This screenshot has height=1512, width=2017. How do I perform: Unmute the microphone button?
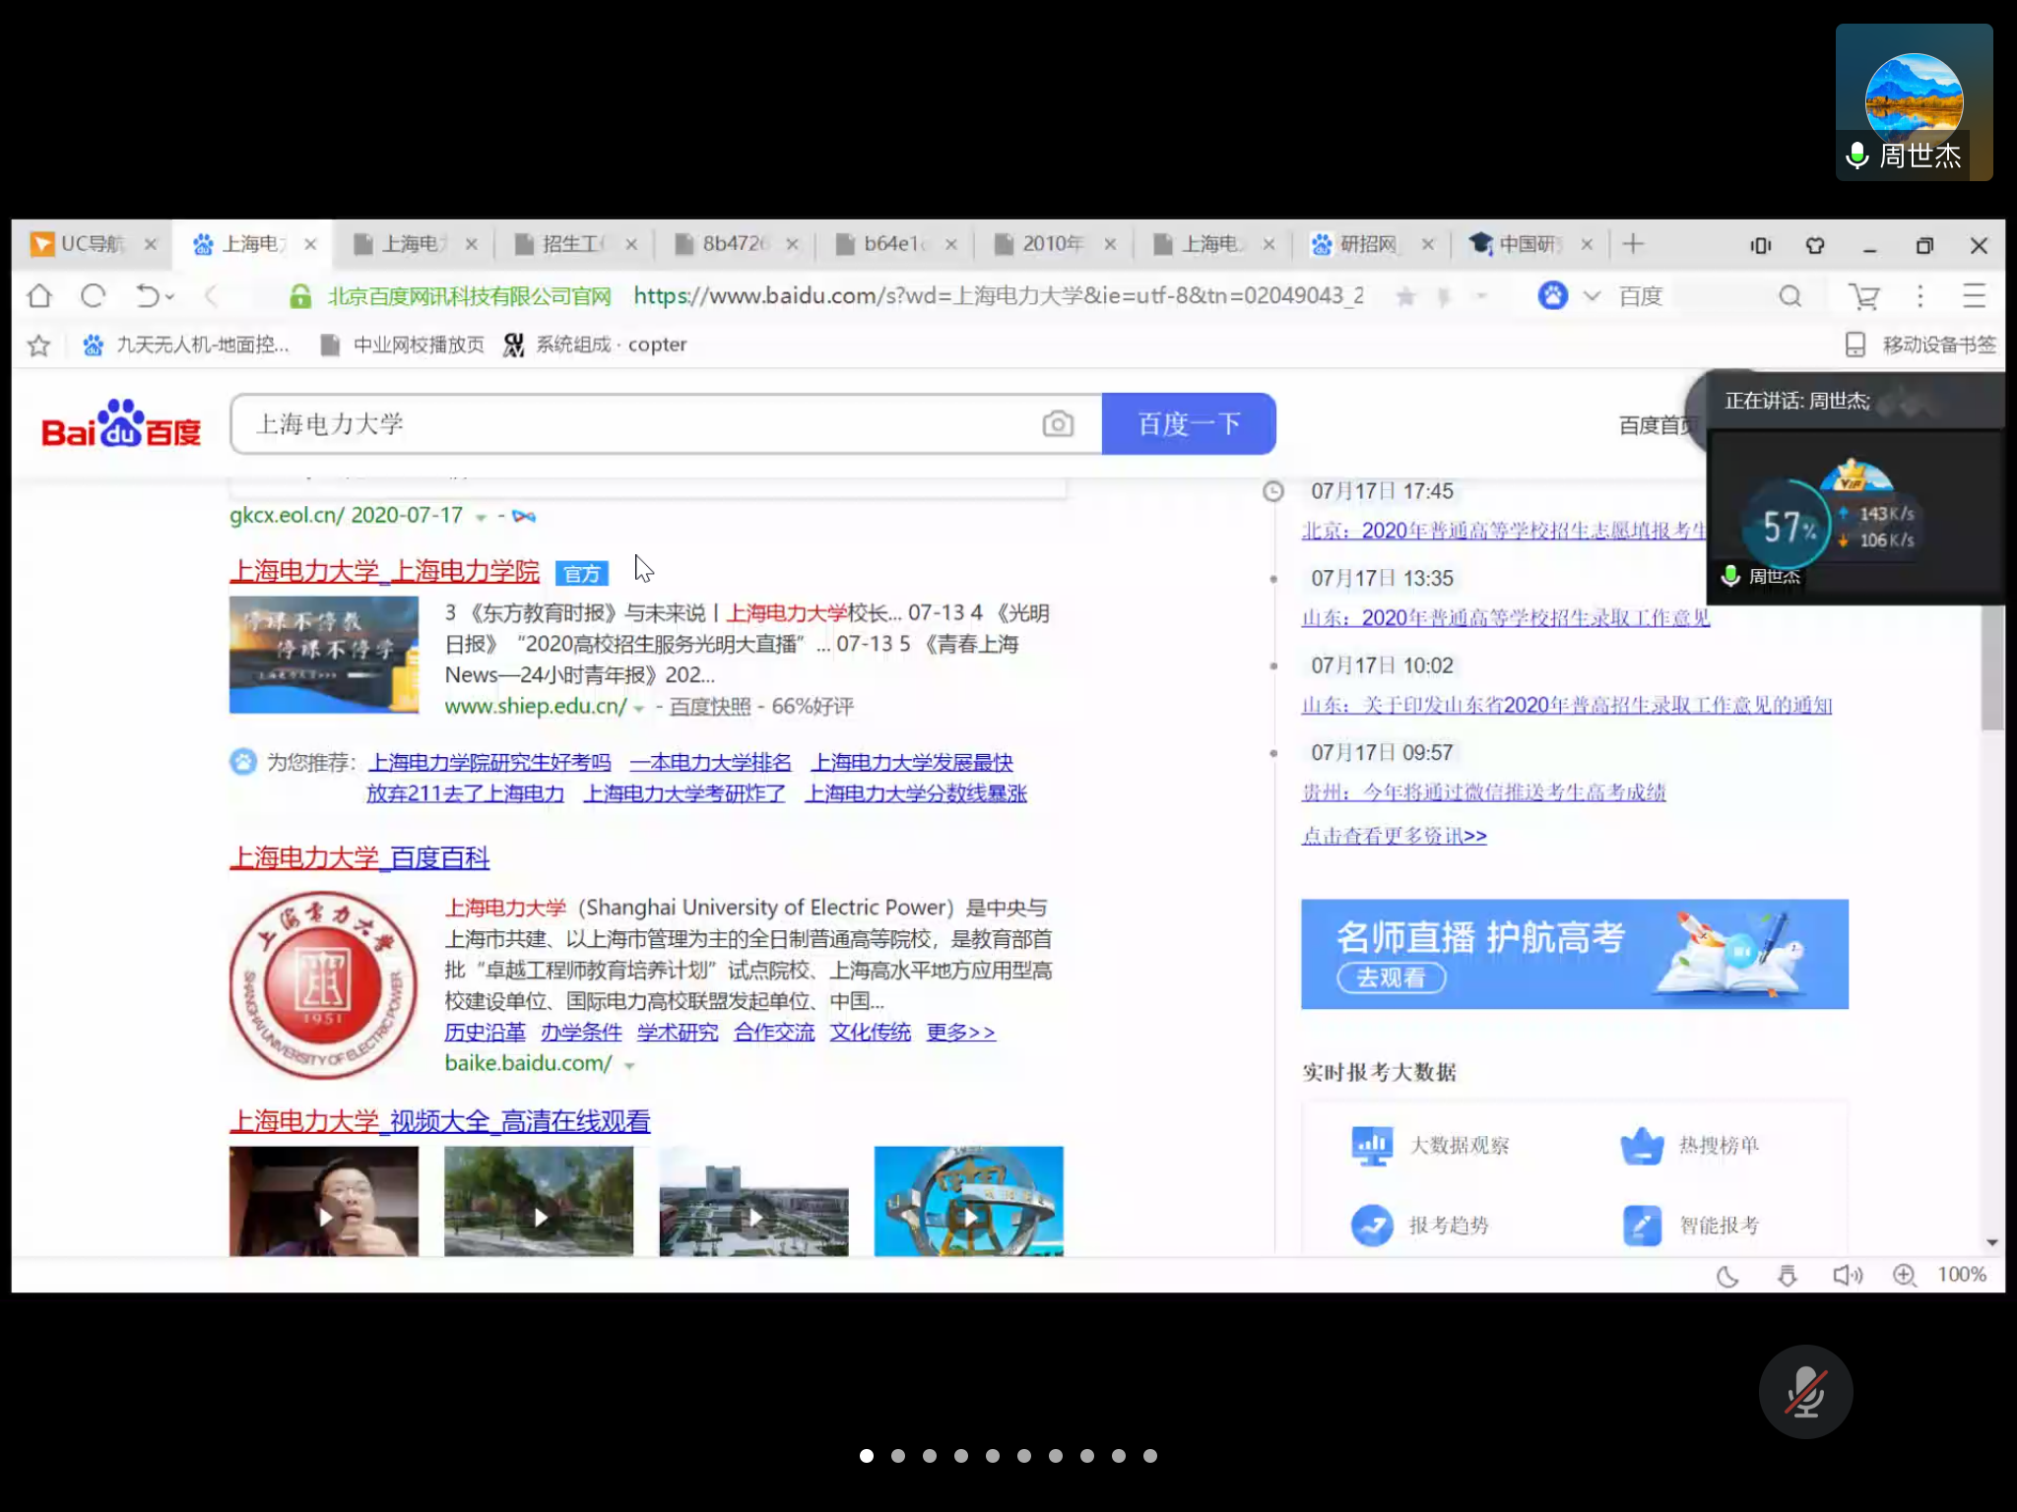tap(1805, 1392)
